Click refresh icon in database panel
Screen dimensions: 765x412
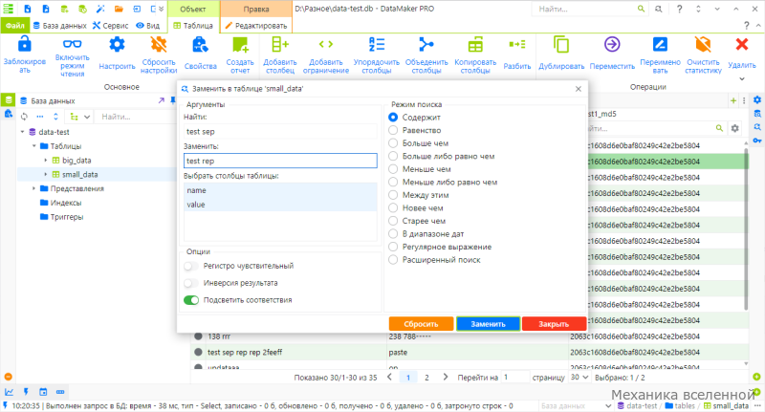(25, 117)
